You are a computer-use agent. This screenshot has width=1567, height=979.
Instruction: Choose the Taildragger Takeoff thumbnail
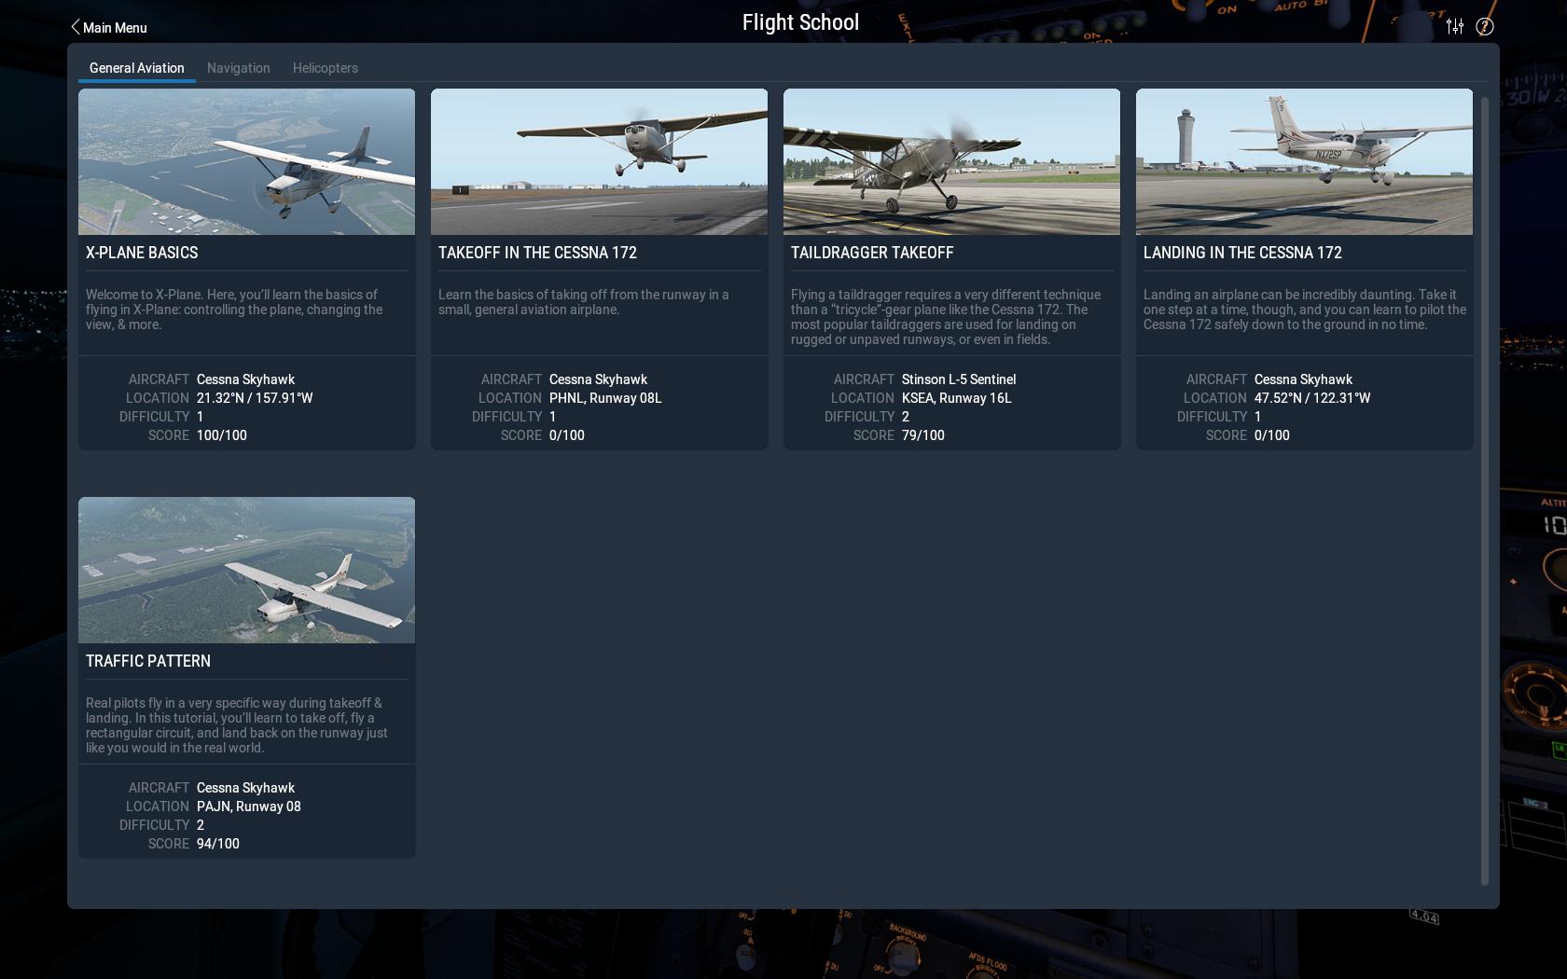[951, 161]
